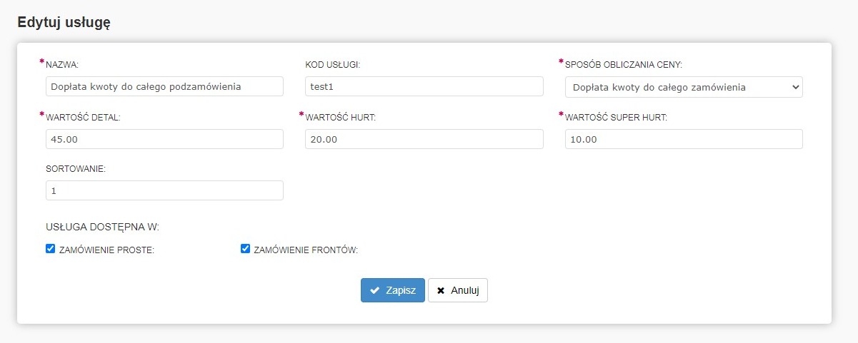Click the 'ZAMÓWIENIE FRONTÓW:' checkbox label text
The image size is (858, 343).
pyautogui.click(x=305, y=250)
